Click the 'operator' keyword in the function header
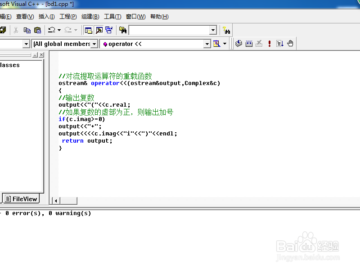The image size is (360, 270). (x=105, y=83)
